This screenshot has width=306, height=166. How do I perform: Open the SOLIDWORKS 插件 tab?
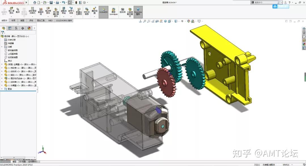(x=64, y=20)
